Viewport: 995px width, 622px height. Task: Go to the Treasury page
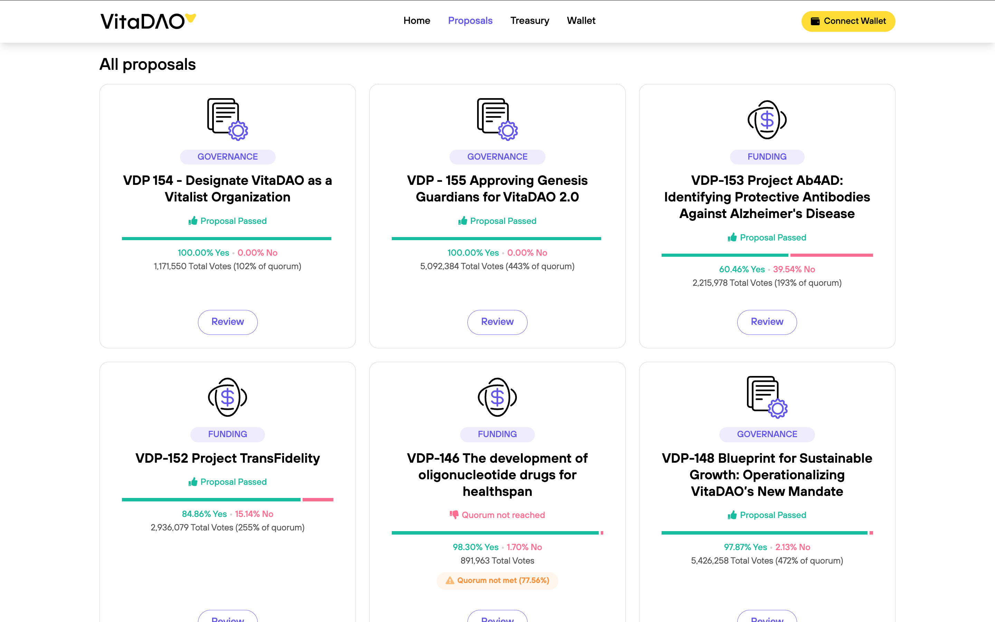pos(530,21)
